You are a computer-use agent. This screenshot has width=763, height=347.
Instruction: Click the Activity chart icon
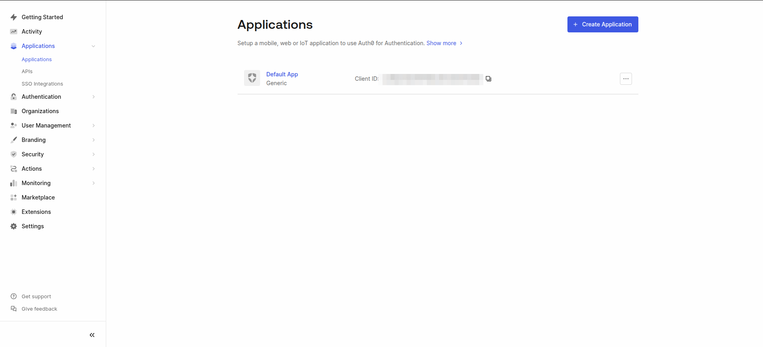(x=14, y=32)
